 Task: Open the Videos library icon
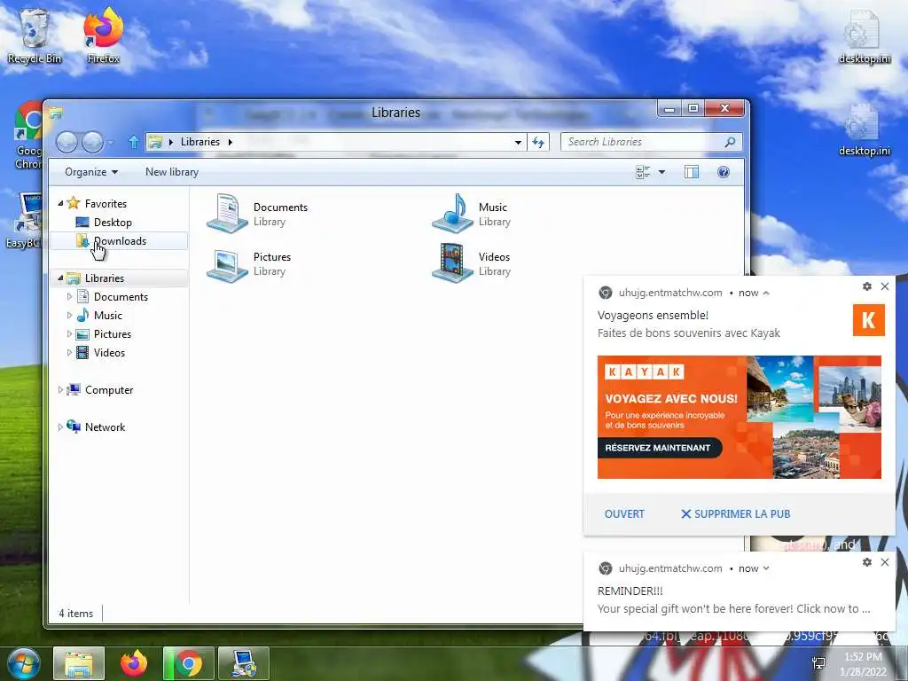point(452,262)
